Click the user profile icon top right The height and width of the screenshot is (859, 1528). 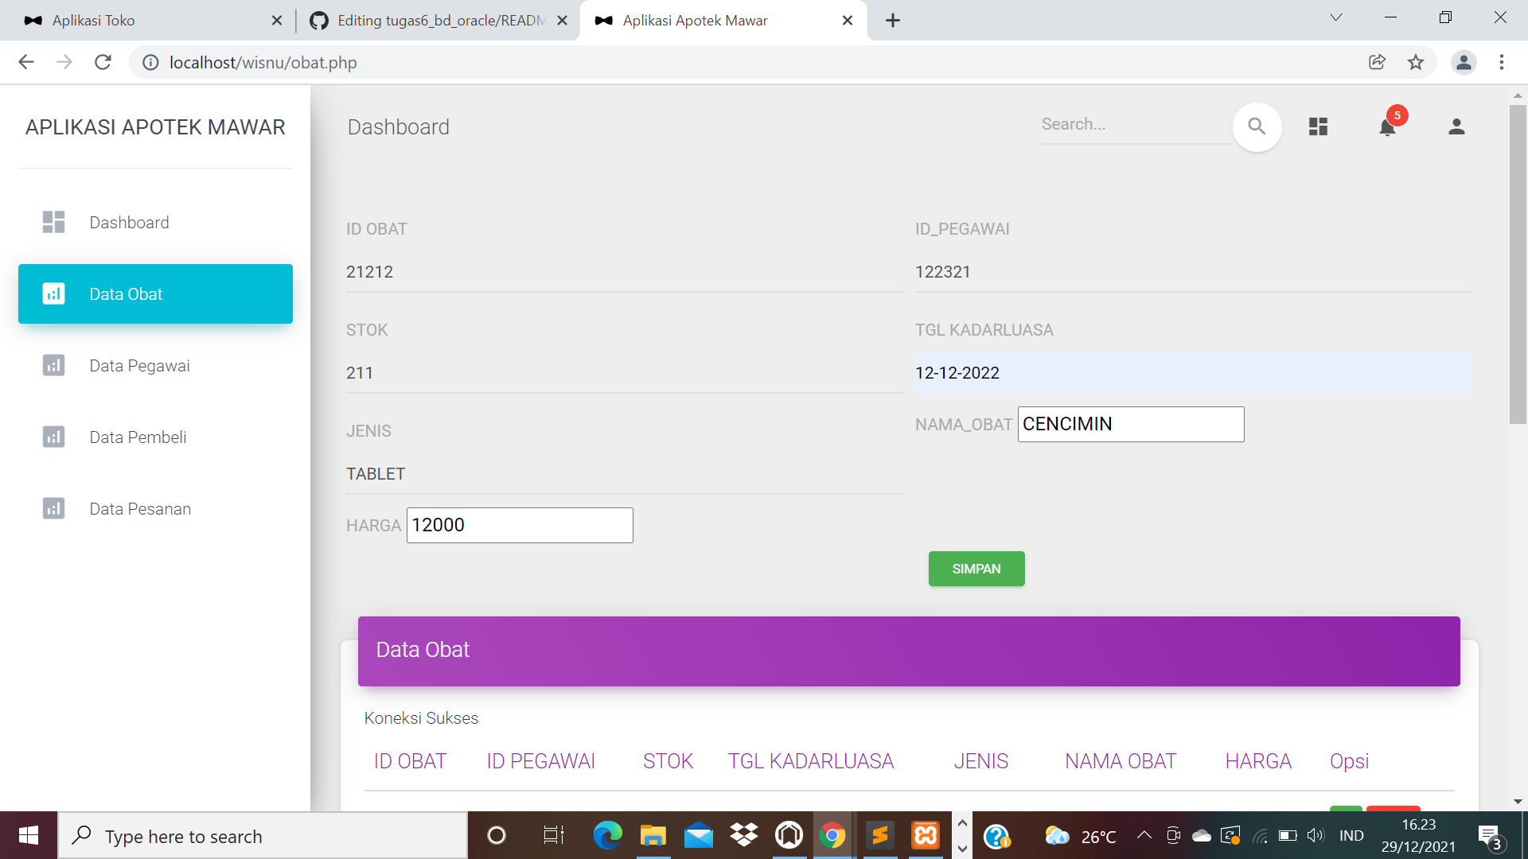pyautogui.click(x=1456, y=126)
